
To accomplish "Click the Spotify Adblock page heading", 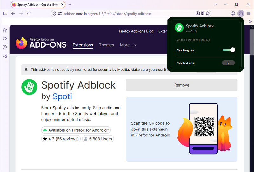I will point(78,85).
